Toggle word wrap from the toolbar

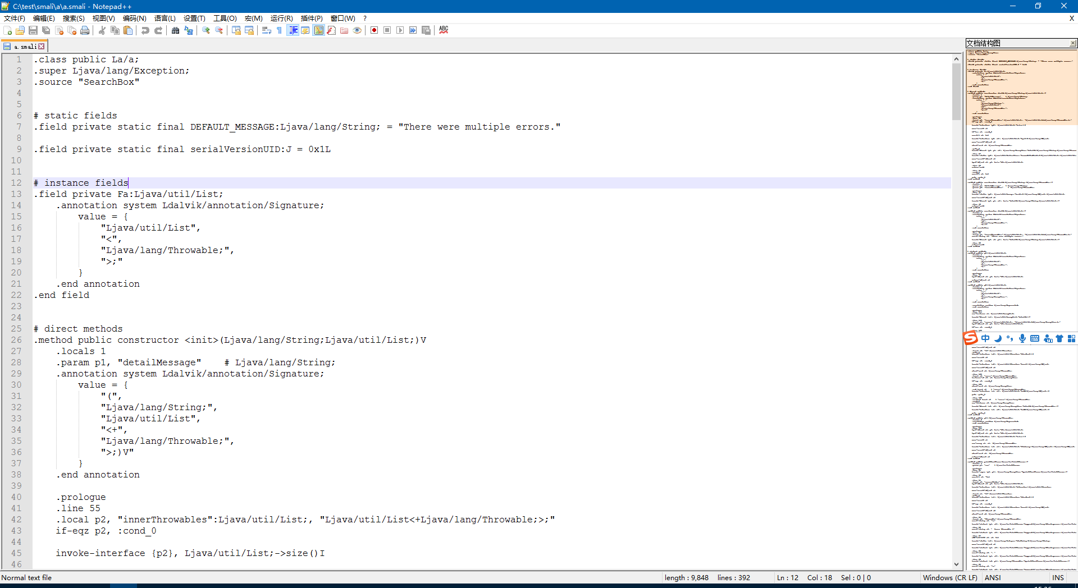click(267, 30)
